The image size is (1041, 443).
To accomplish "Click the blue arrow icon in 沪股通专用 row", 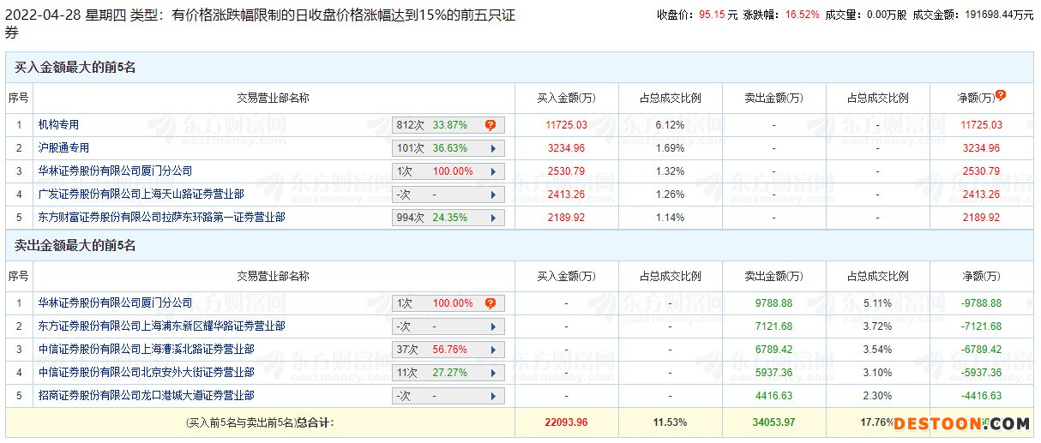I will click(x=493, y=148).
